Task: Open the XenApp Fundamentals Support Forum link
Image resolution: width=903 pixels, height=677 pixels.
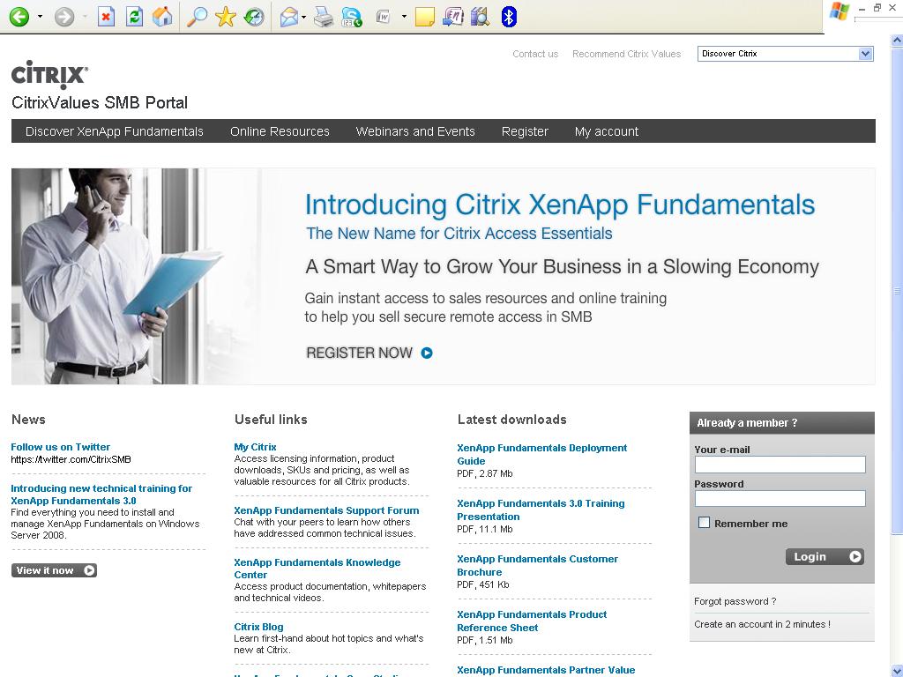Action: (326, 510)
